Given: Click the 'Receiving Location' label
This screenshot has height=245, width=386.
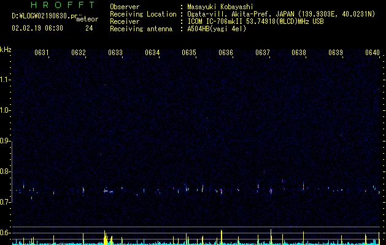Looking at the screenshot, I should click(143, 14).
